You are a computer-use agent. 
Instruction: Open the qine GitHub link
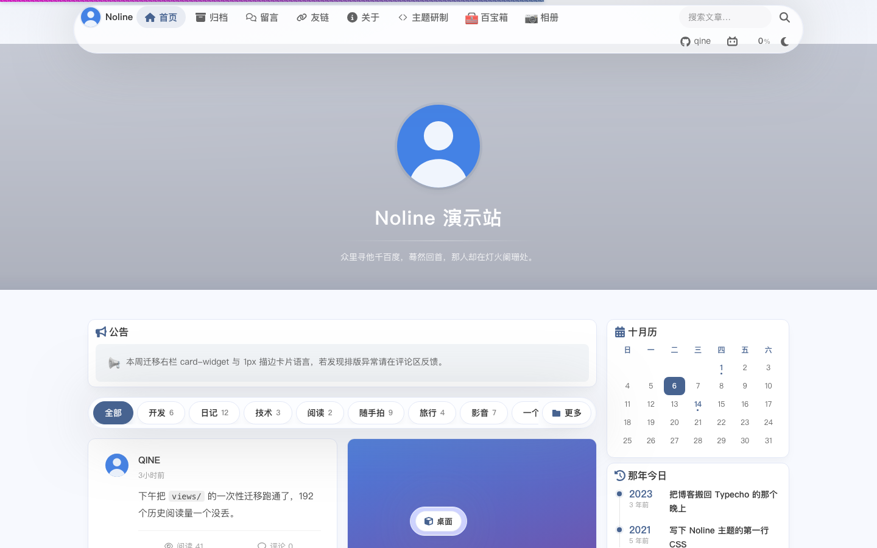[696, 41]
